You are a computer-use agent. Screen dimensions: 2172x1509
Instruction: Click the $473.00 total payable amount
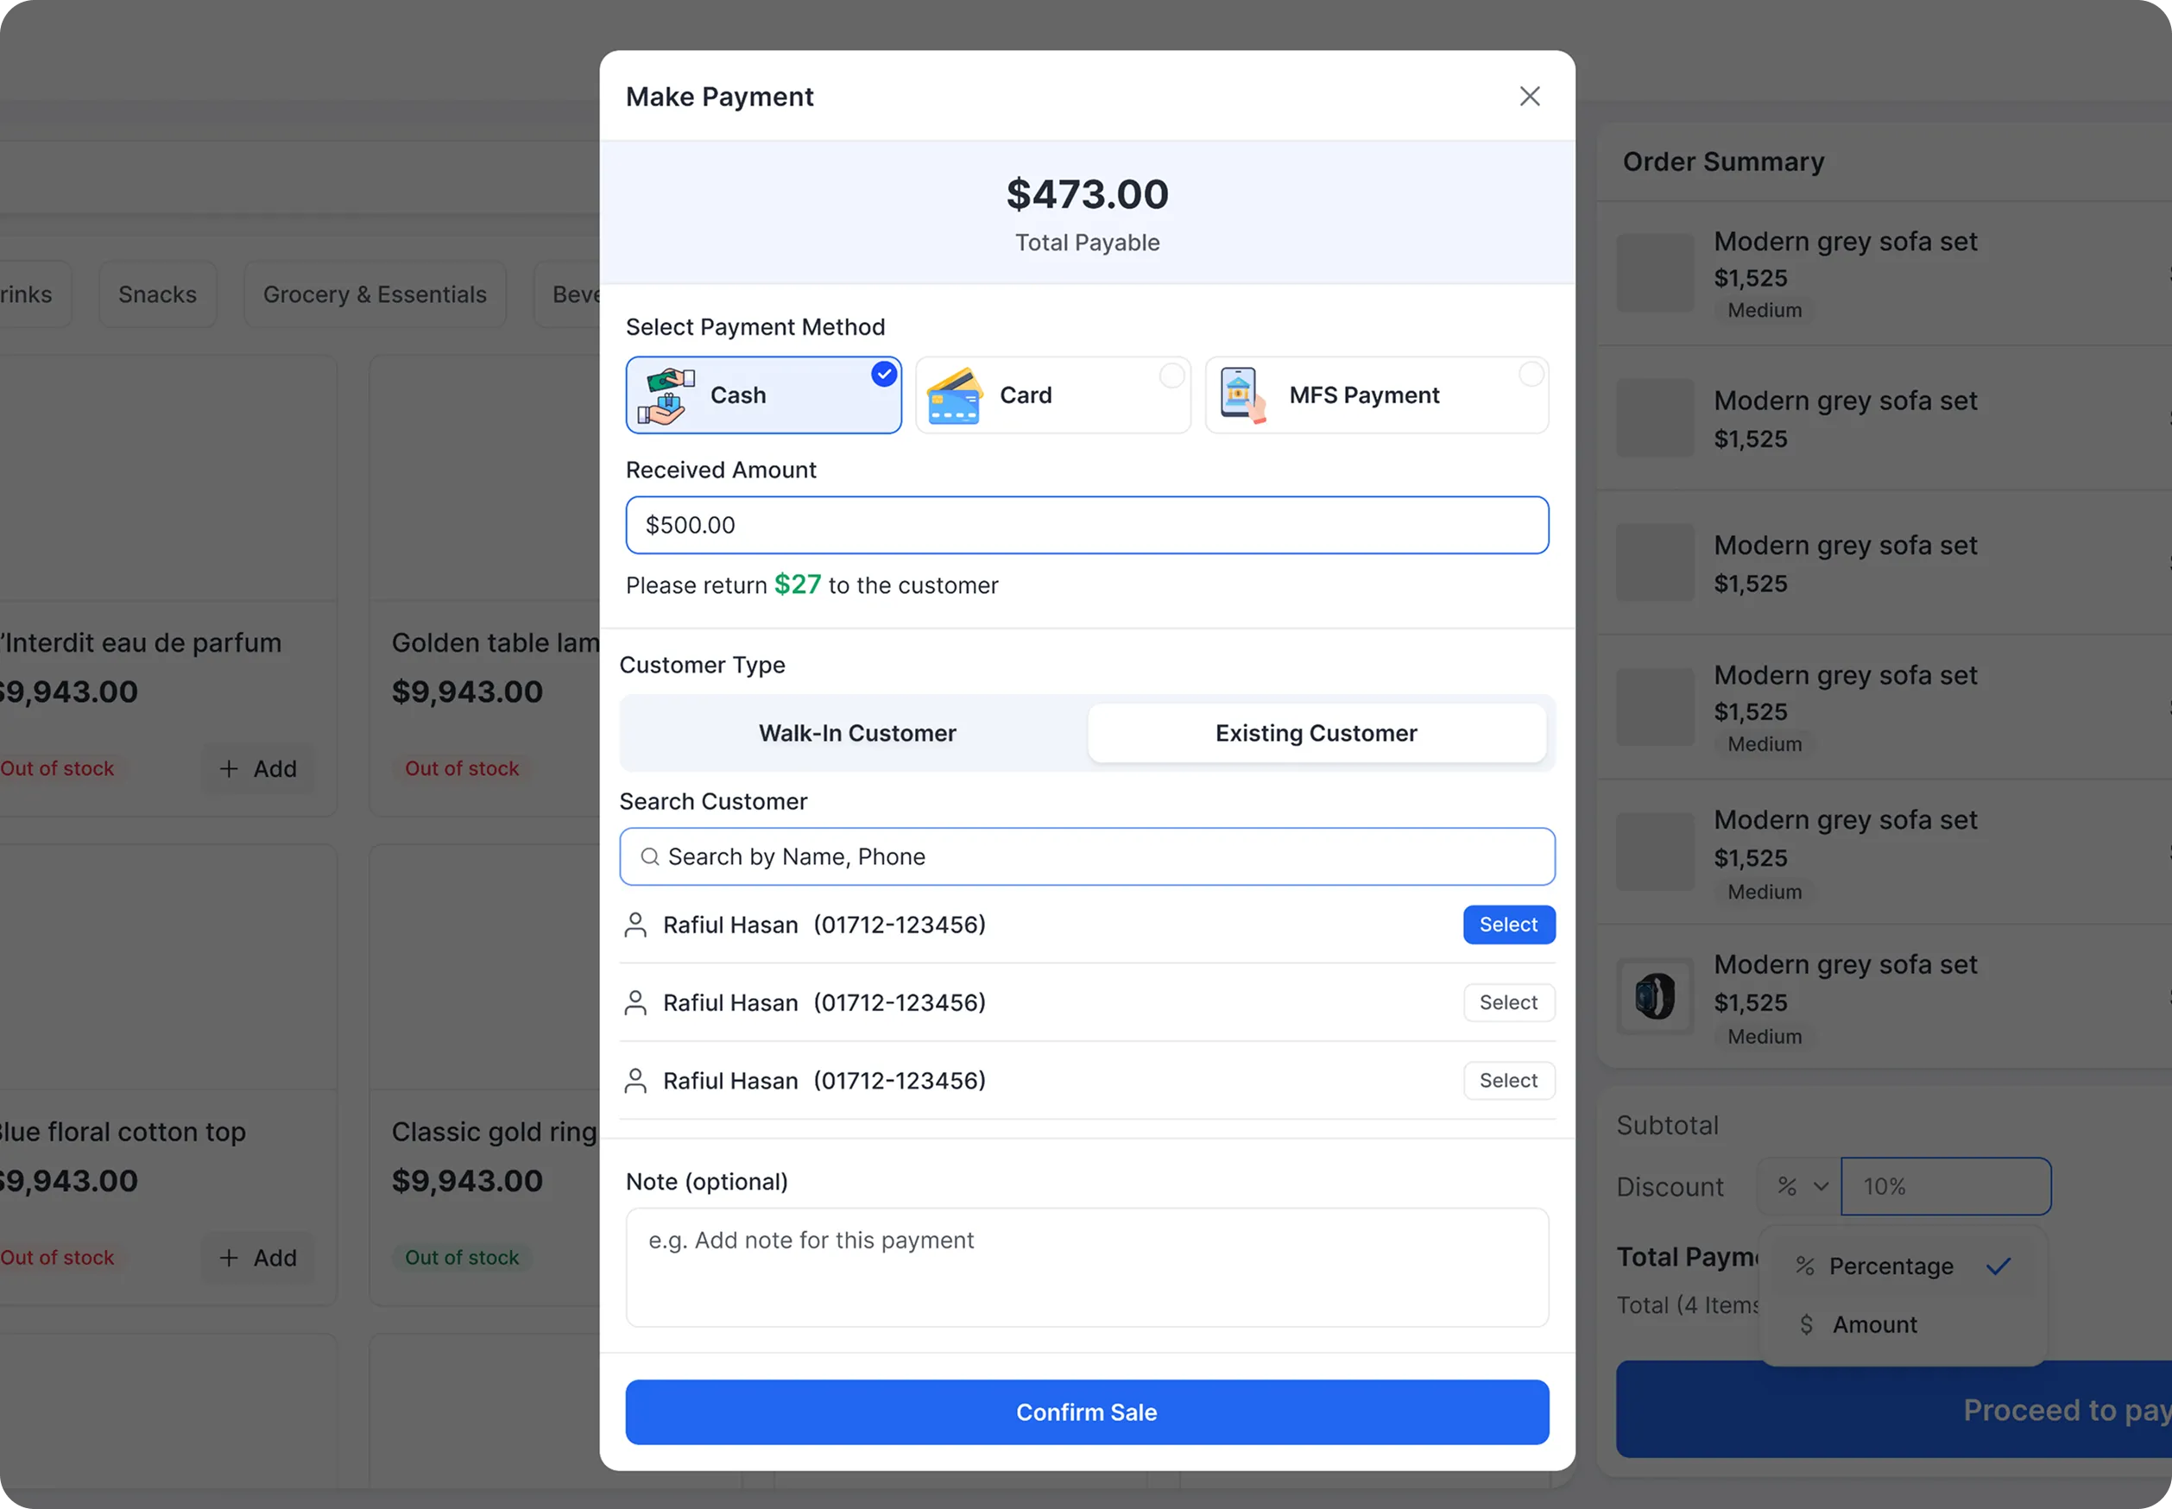1087,194
